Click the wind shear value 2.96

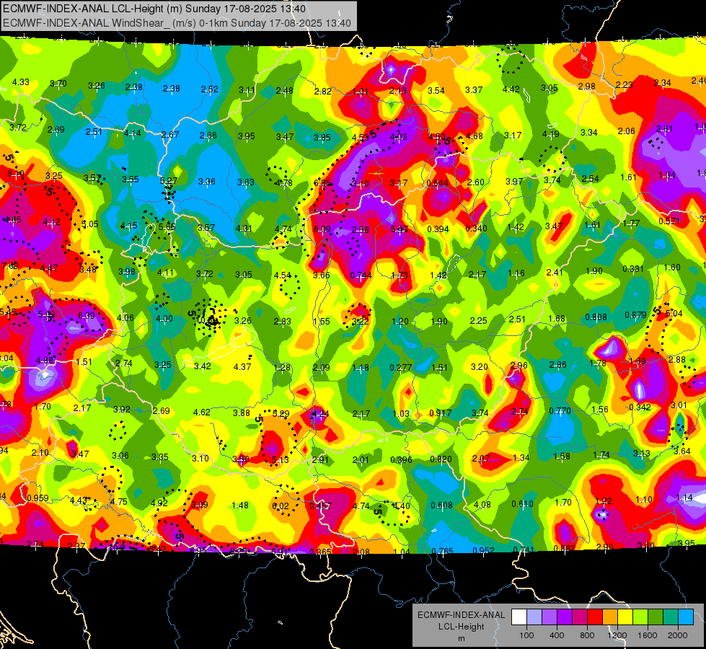tap(519, 366)
